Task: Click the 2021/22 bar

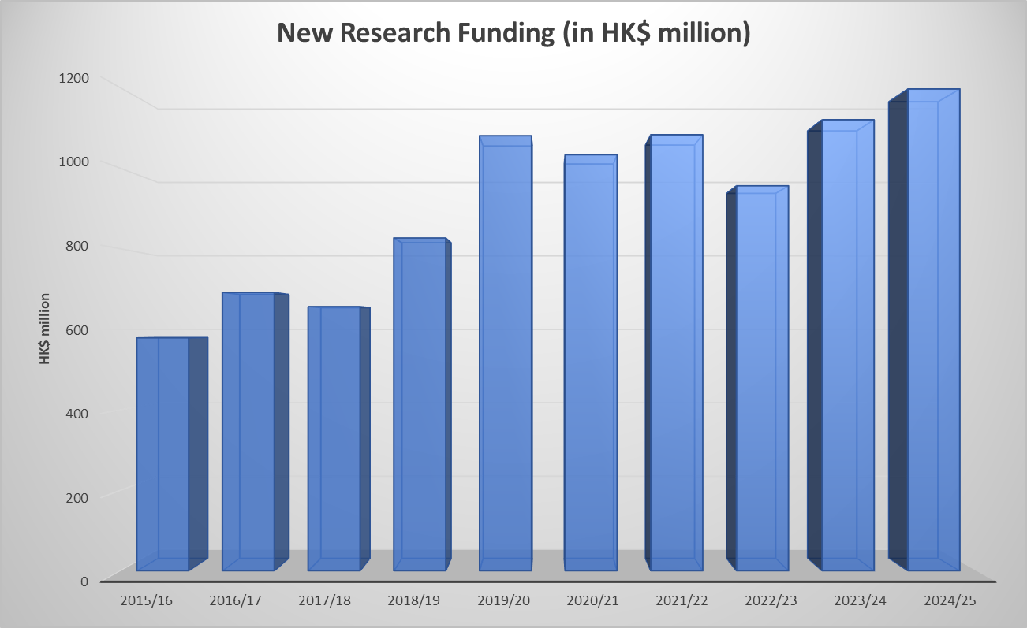Action: [676, 355]
